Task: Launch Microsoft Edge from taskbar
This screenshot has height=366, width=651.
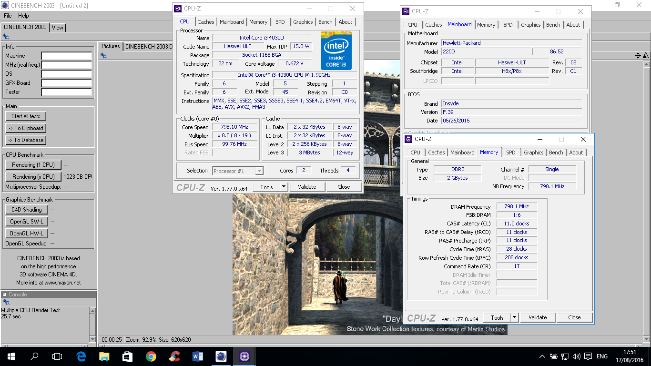Action: coord(81,356)
